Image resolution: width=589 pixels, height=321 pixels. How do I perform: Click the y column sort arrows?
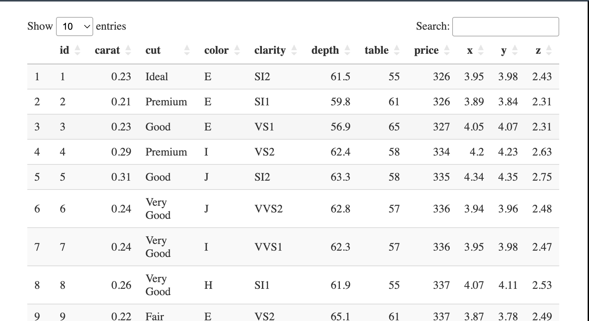(515, 51)
